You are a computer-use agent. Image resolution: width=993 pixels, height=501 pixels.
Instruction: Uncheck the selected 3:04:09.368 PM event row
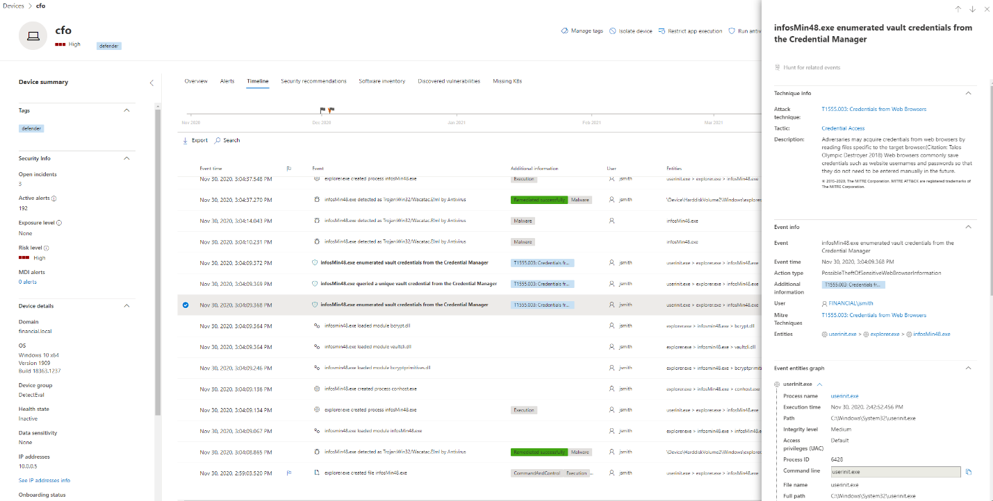click(x=186, y=305)
